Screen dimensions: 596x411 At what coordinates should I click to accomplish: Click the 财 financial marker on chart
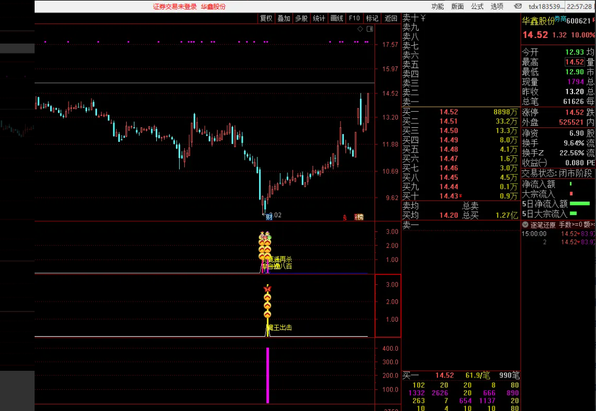[x=268, y=217]
